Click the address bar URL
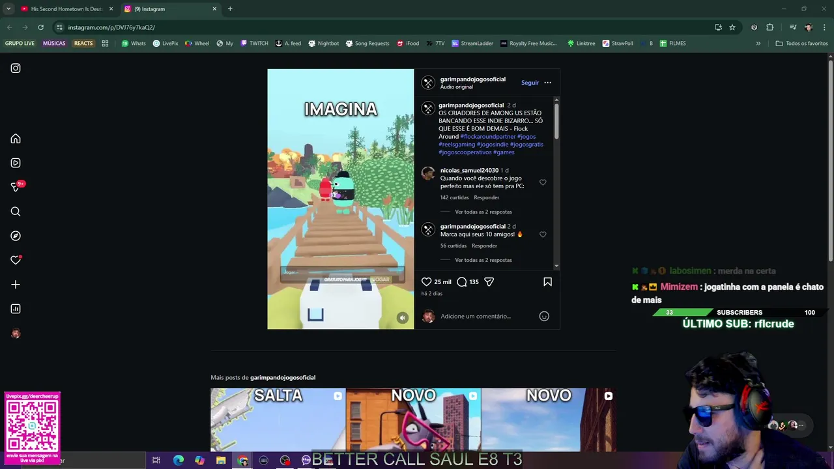Screen dimensions: 834x469 tap(111, 27)
